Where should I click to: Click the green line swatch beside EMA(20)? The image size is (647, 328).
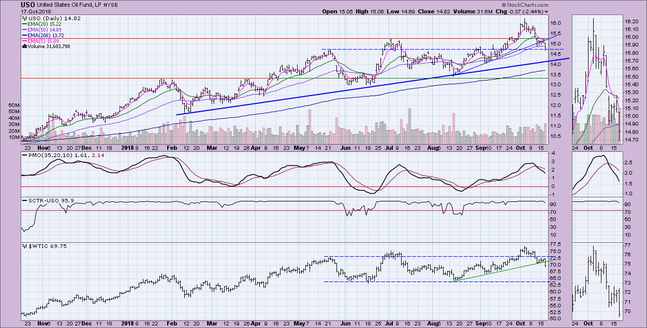(25, 24)
